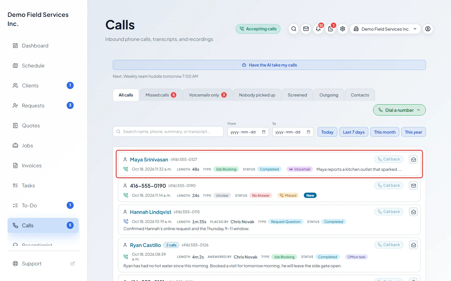Open the settings gear icon

coord(343,29)
